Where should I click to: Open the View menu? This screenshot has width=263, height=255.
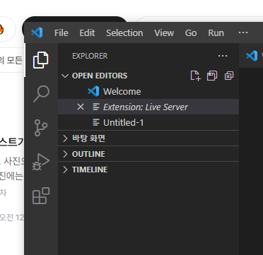point(164,32)
